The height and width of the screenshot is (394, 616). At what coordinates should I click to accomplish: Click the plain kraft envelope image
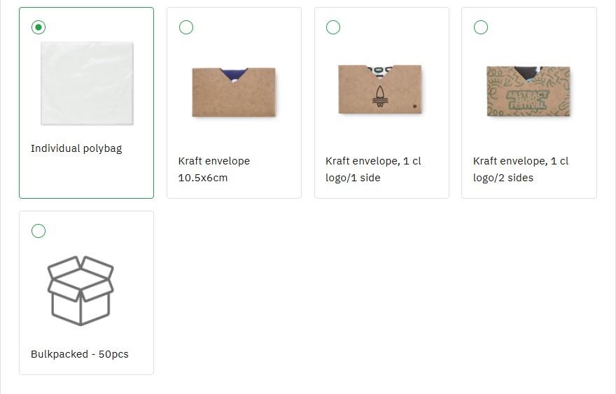click(x=234, y=94)
